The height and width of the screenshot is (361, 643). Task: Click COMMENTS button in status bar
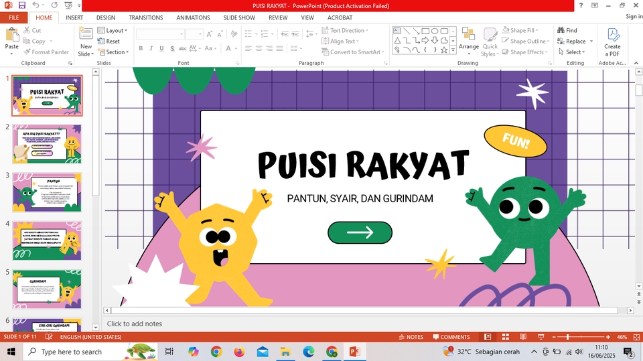click(451, 337)
